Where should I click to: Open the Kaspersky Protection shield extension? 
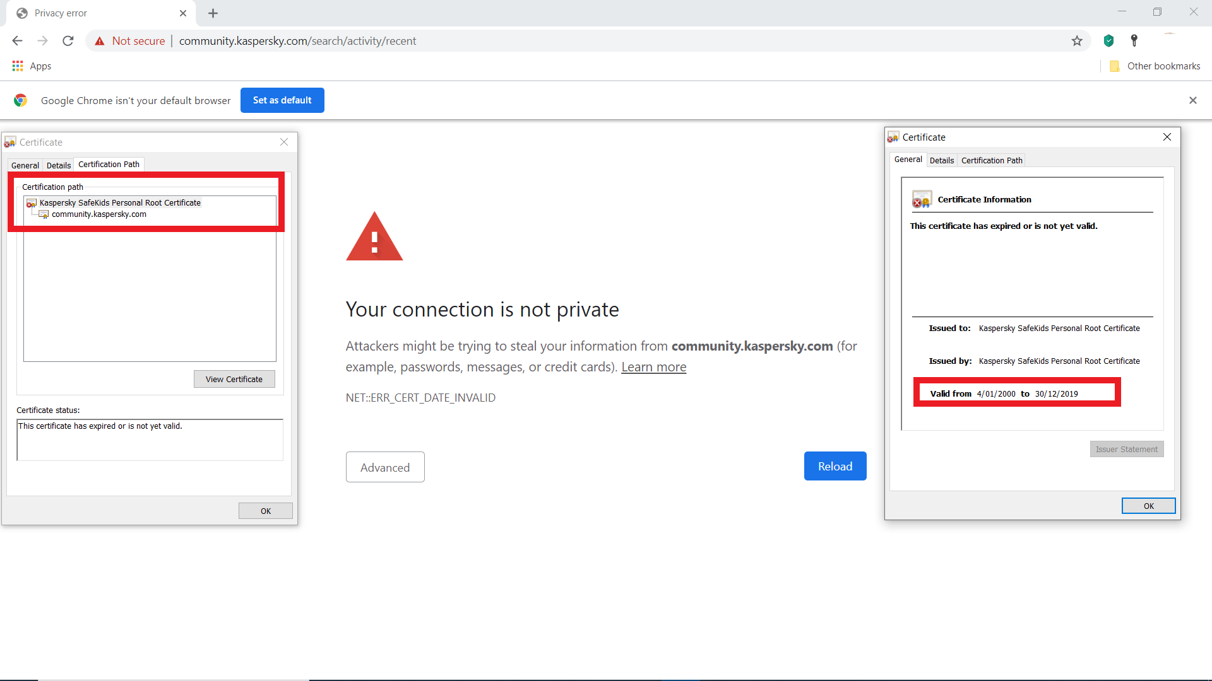tap(1108, 41)
